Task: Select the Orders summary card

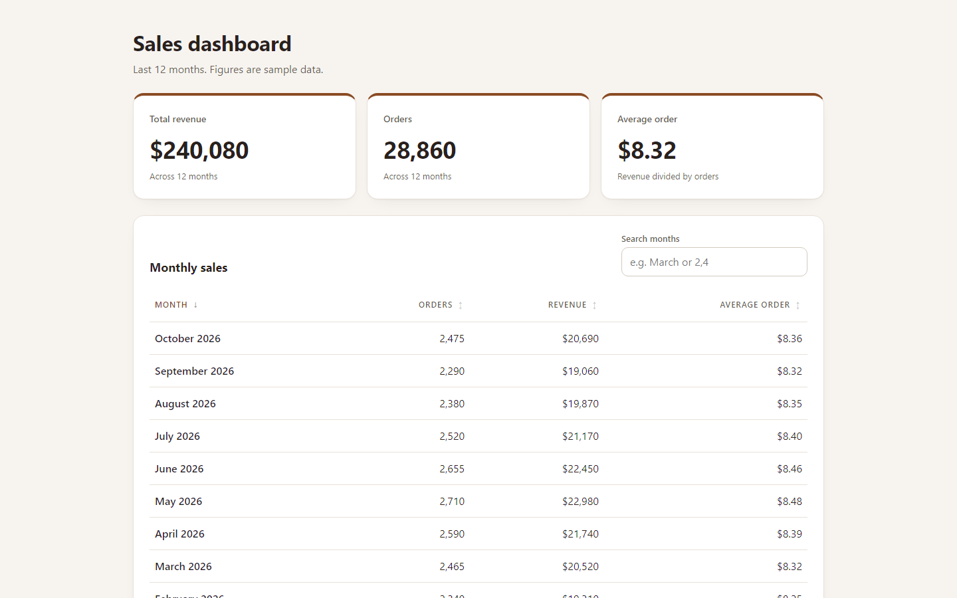Action: [478, 146]
